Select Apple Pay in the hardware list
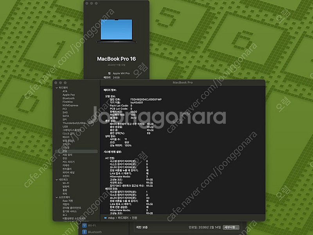 pyautogui.click(x=68, y=95)
